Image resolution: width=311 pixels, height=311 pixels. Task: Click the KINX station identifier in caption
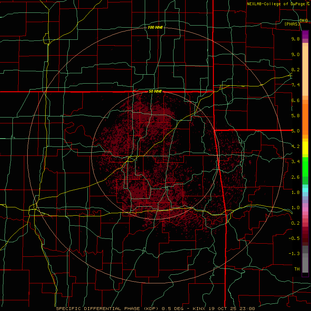pyautogui.click(x=199, y=309)
